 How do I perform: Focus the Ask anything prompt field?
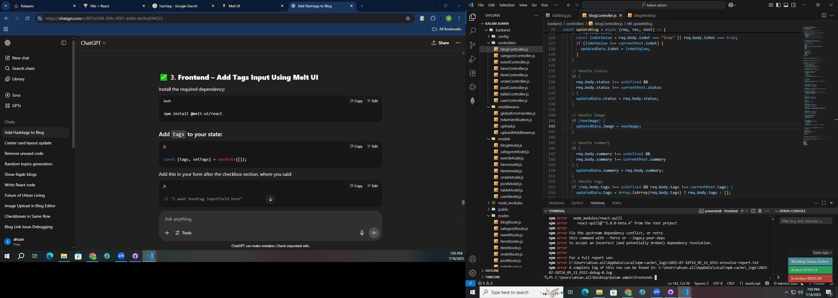pyautogui.click(x=270, y=219)
